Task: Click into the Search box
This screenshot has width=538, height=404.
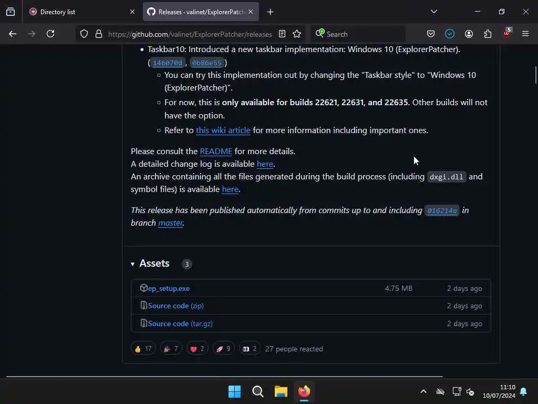Action: [x=357, y=34]
